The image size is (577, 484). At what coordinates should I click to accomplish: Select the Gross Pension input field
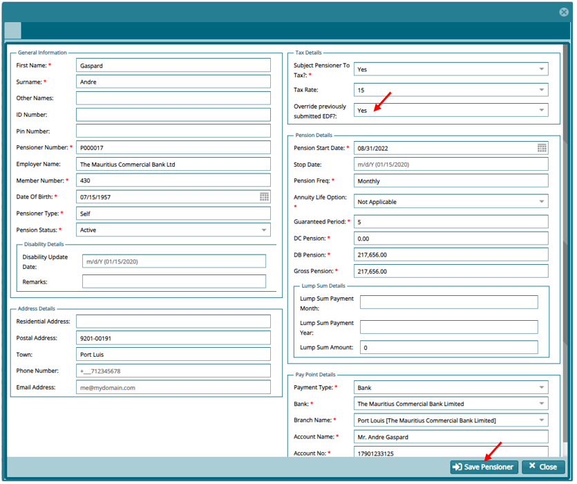[x=451, y=271]
